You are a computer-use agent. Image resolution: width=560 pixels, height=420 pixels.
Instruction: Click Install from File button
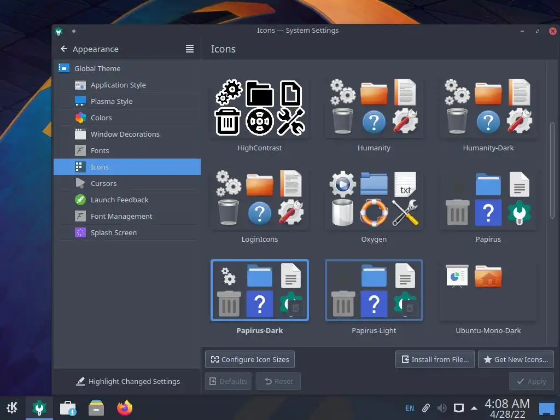point(435,359)
